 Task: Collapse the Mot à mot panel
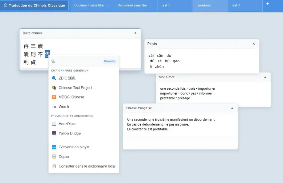tap(265, 77)
